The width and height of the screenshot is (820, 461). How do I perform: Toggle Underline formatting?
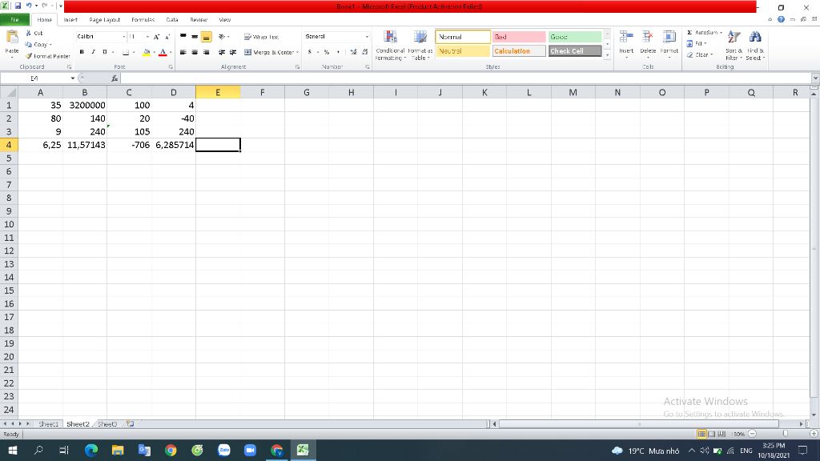[105, 52]
